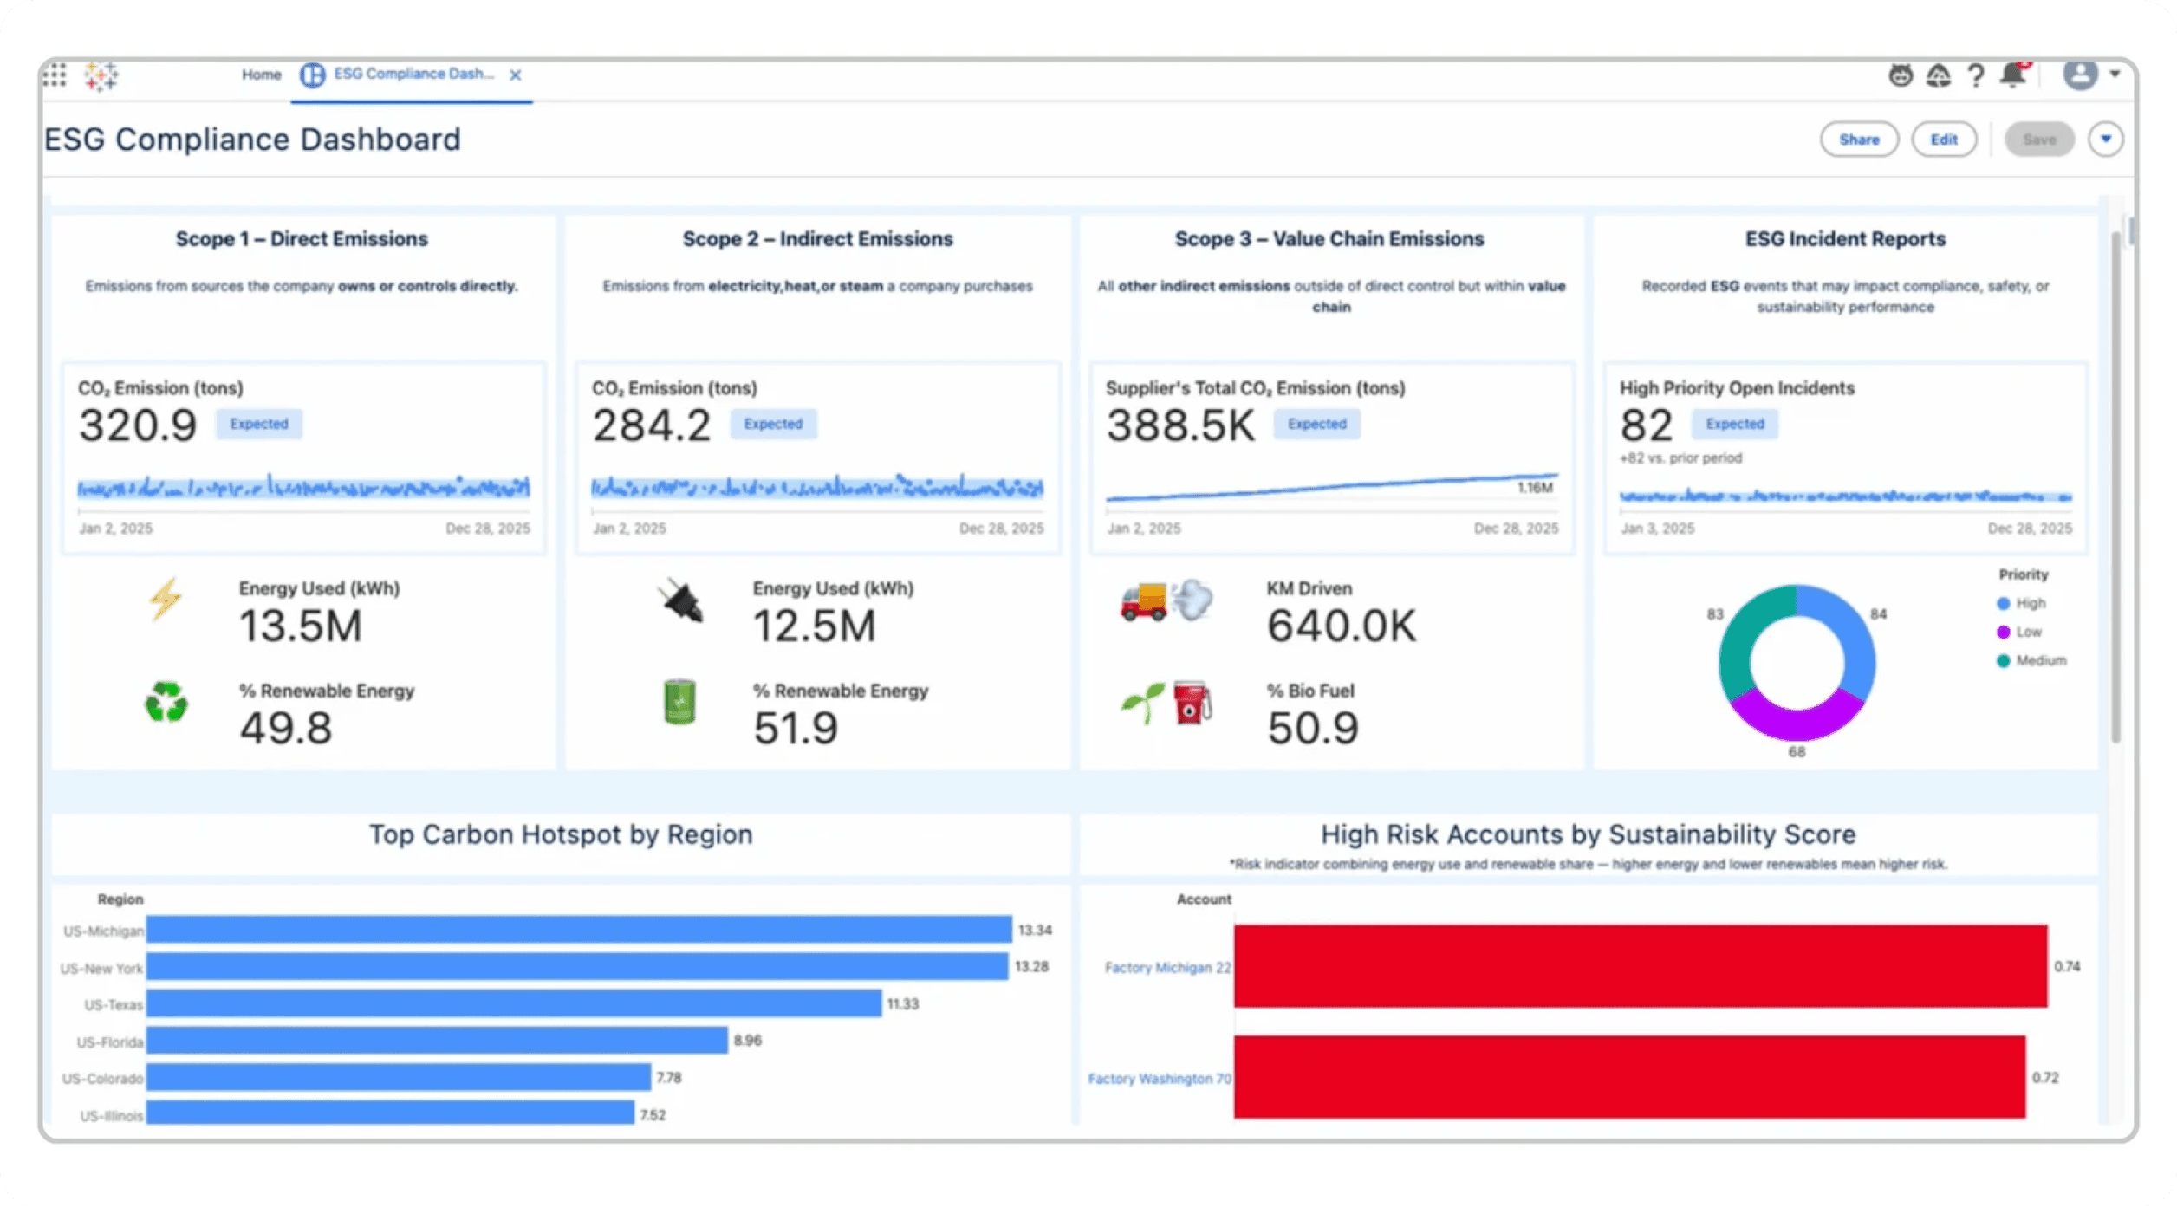2177x1207 pixels.
Task: Click the dashboard icon on ESG tab
Action: coord(312,75)
